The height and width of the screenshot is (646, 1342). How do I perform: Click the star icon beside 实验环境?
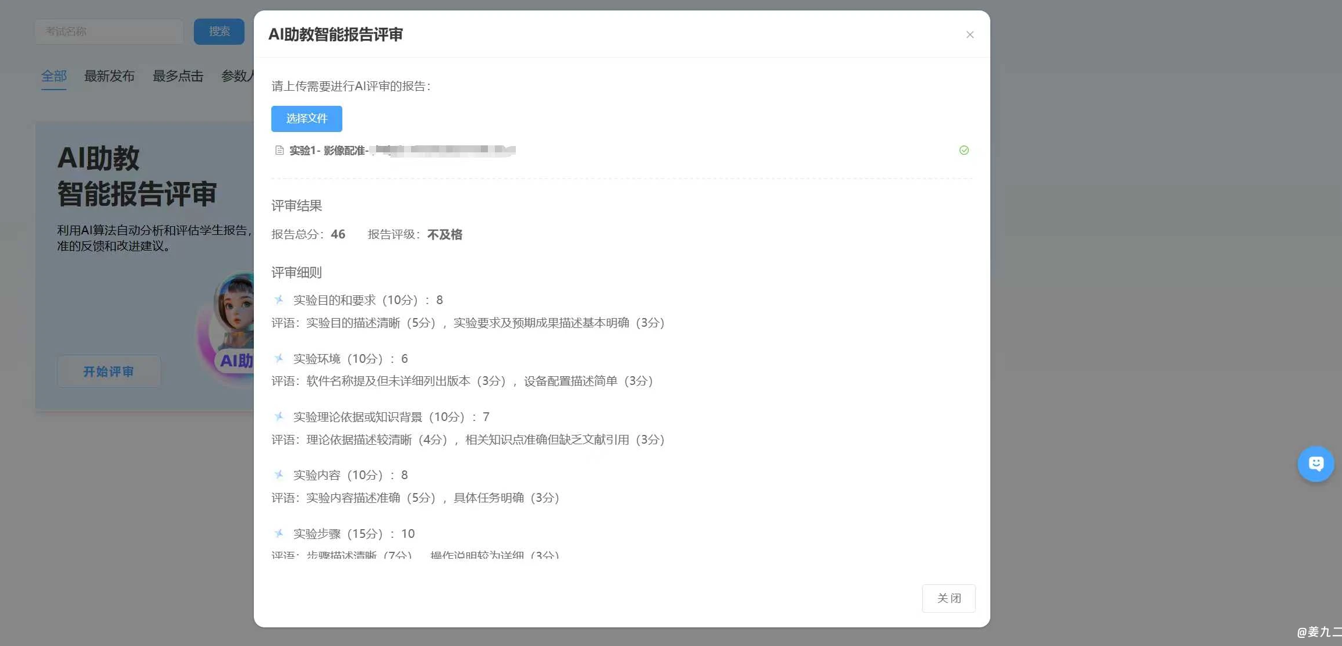pyautogui.click(x=279, y=358)
